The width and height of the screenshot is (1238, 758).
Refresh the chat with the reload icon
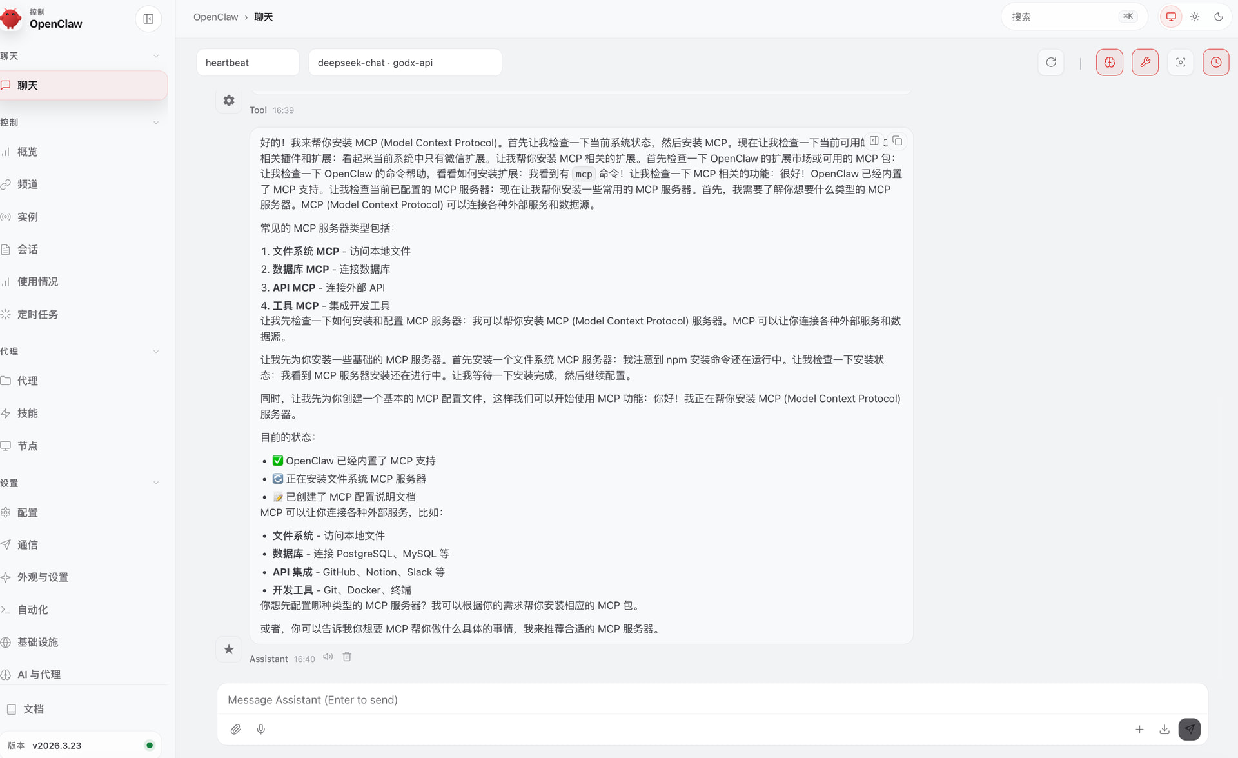(x=1051, y=63)
